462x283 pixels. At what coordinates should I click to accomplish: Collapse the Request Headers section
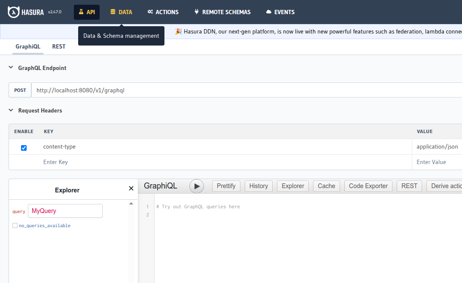pyautogui.click(x=11, y=110)
